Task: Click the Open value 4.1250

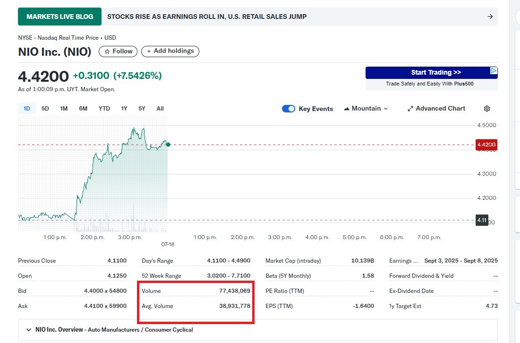Action: coord(117,276)
